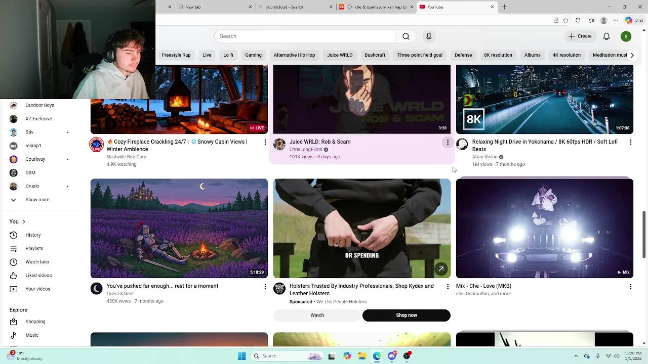This screenshot has height=364, width=648.
Task: Click the Windows taskbar Search box
Action: (287, 356)
